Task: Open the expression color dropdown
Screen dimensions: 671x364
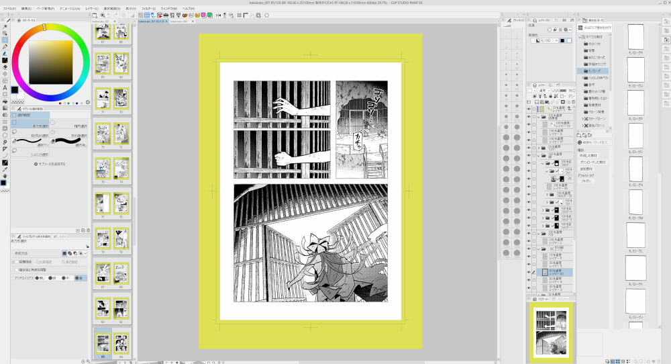Action: 544,41
